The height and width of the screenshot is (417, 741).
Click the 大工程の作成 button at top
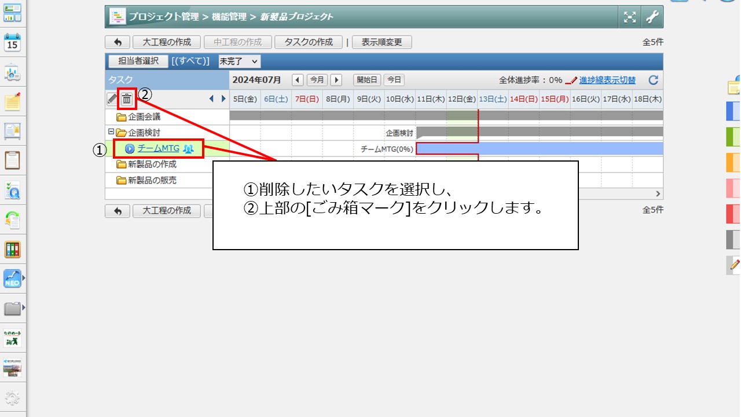pyautogui.click(x=167, y=42)
